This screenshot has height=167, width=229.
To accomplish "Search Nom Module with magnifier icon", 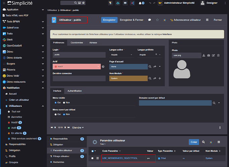I will (150, 78).
